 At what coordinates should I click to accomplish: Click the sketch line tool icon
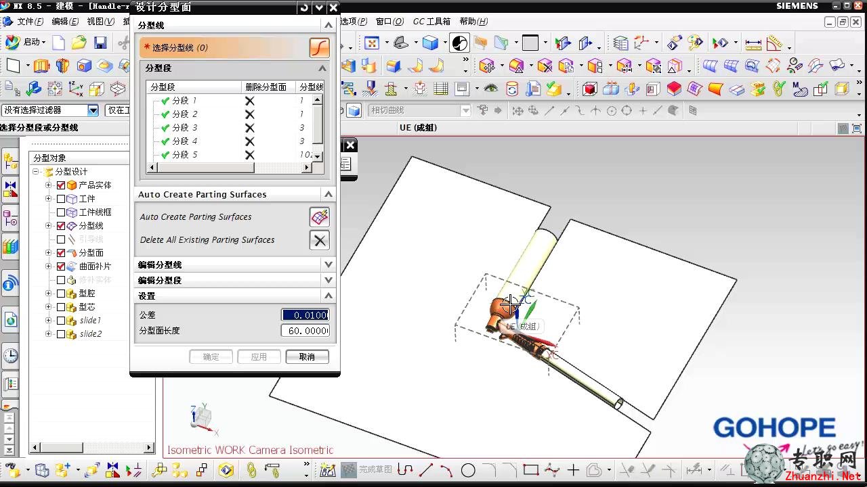(426, 469)
